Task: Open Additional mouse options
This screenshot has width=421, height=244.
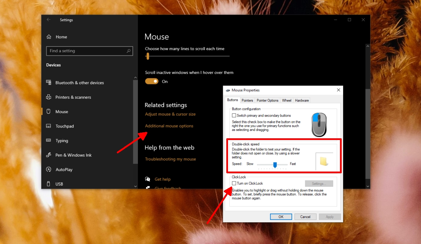Action: tap(169, 126)
